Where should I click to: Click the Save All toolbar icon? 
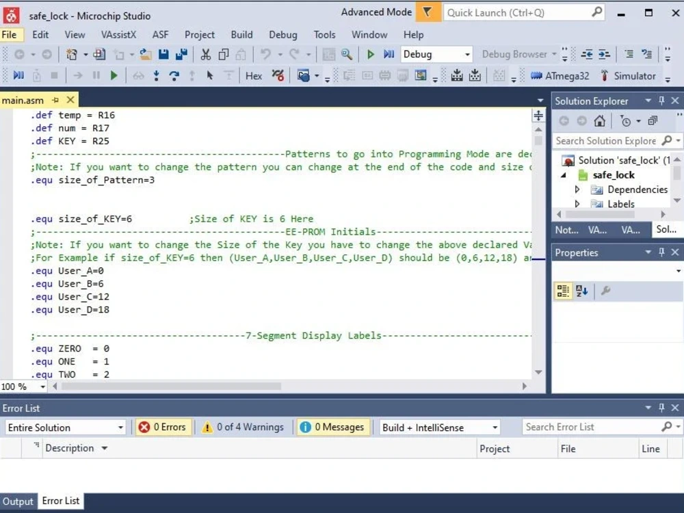(x=182, y=53)
